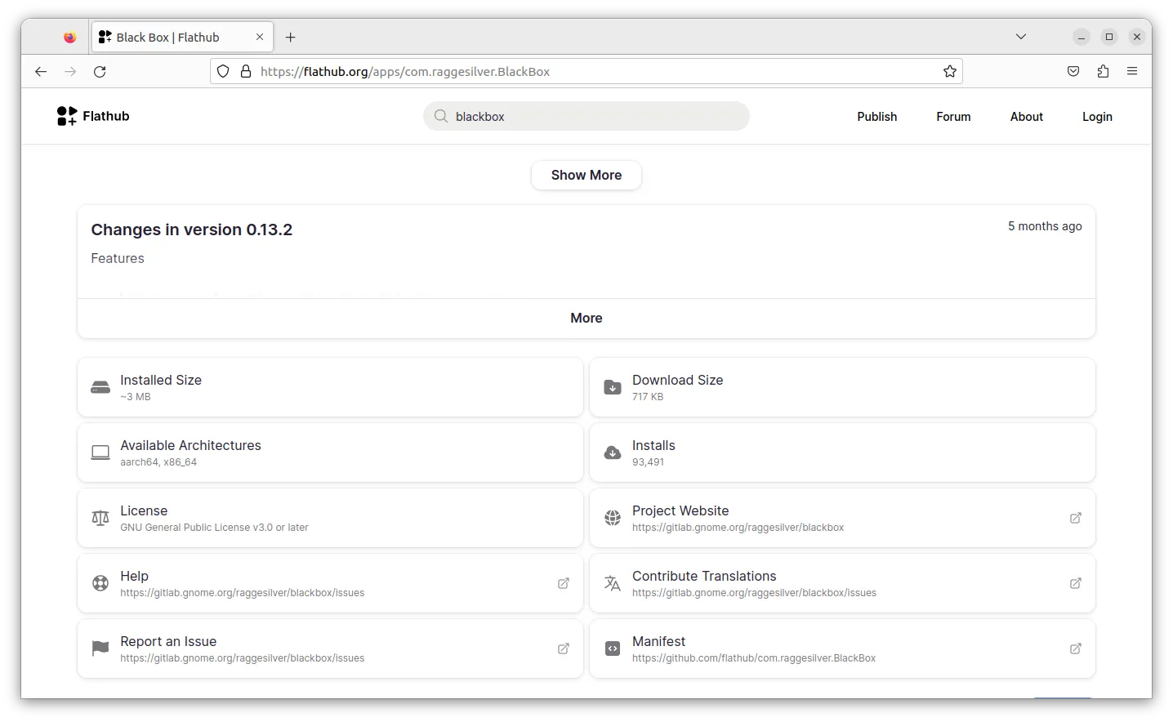Go to the Forum page
This screenshot has height=722, width=1173.
tap(953, 117)
